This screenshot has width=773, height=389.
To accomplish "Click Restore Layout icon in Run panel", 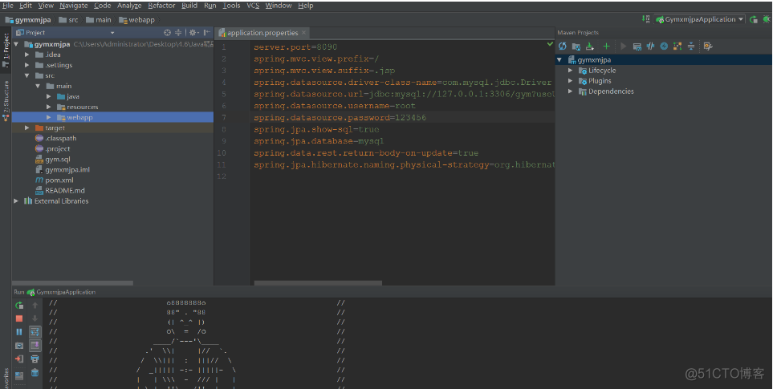I will click(19, 375).
